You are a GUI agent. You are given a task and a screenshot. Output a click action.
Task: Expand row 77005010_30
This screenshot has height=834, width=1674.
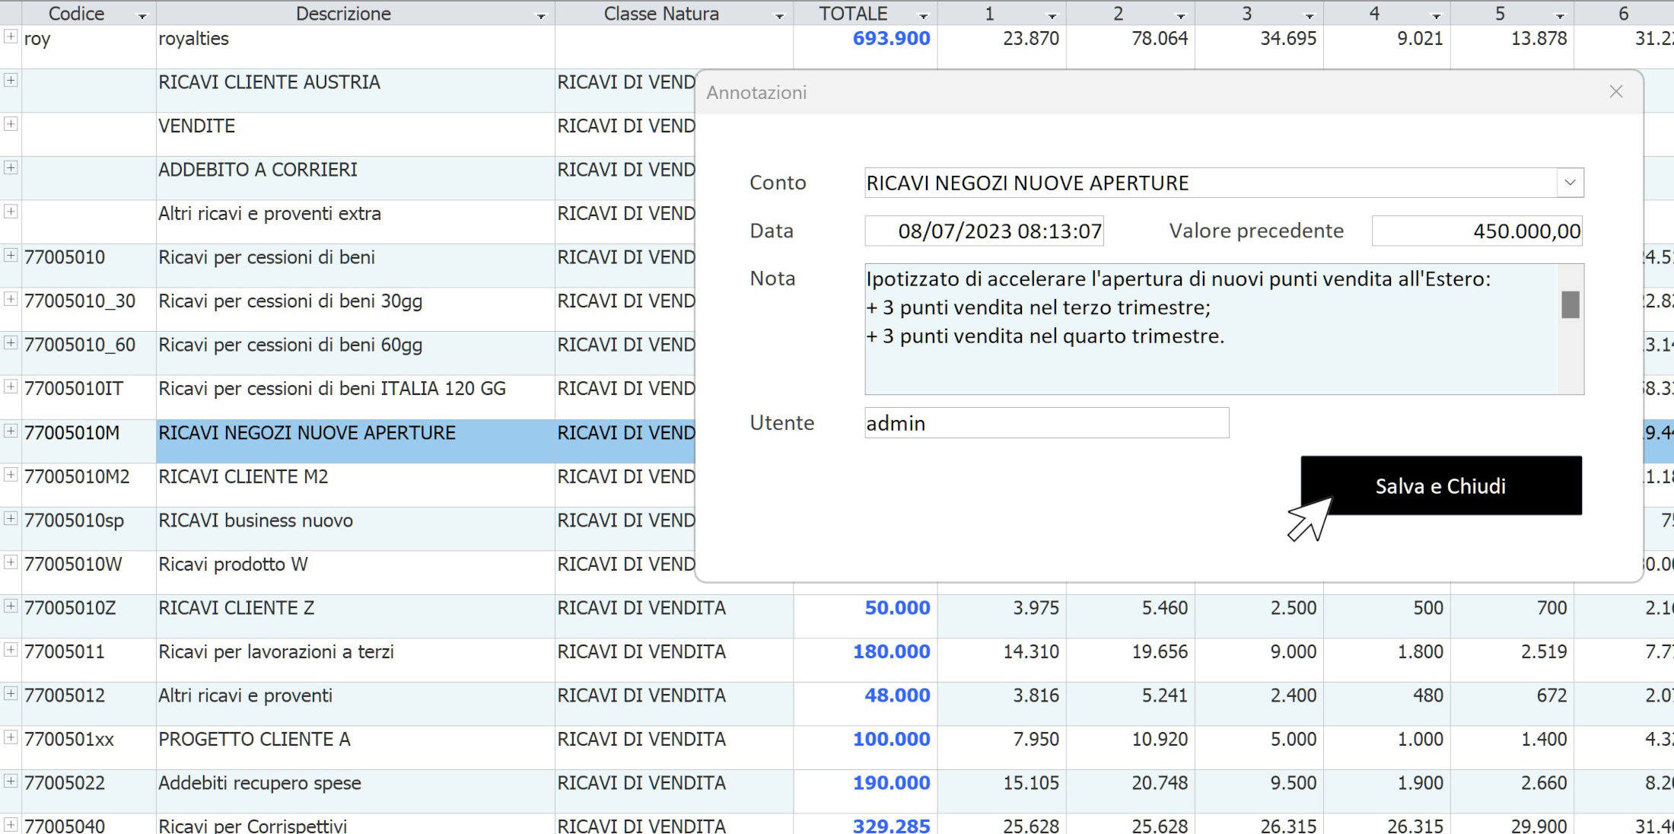(11, 299)
